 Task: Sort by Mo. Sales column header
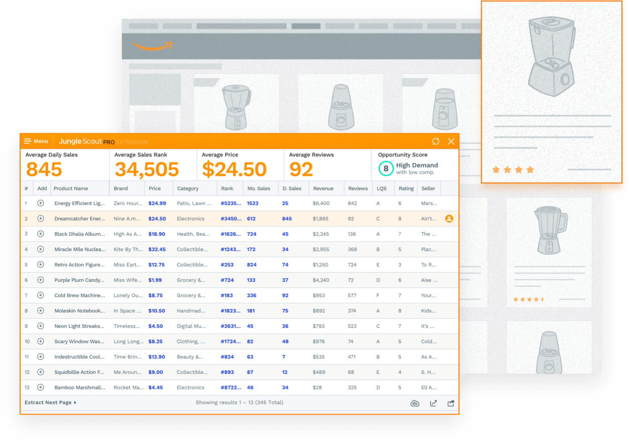[x=259, y=188]
